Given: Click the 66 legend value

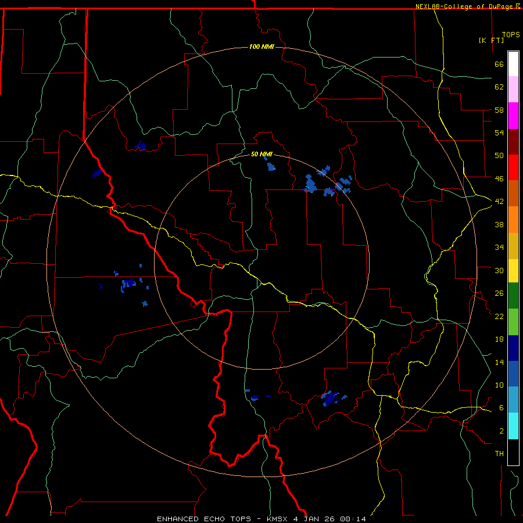Looking at the screenshot, I should (499, 64).
